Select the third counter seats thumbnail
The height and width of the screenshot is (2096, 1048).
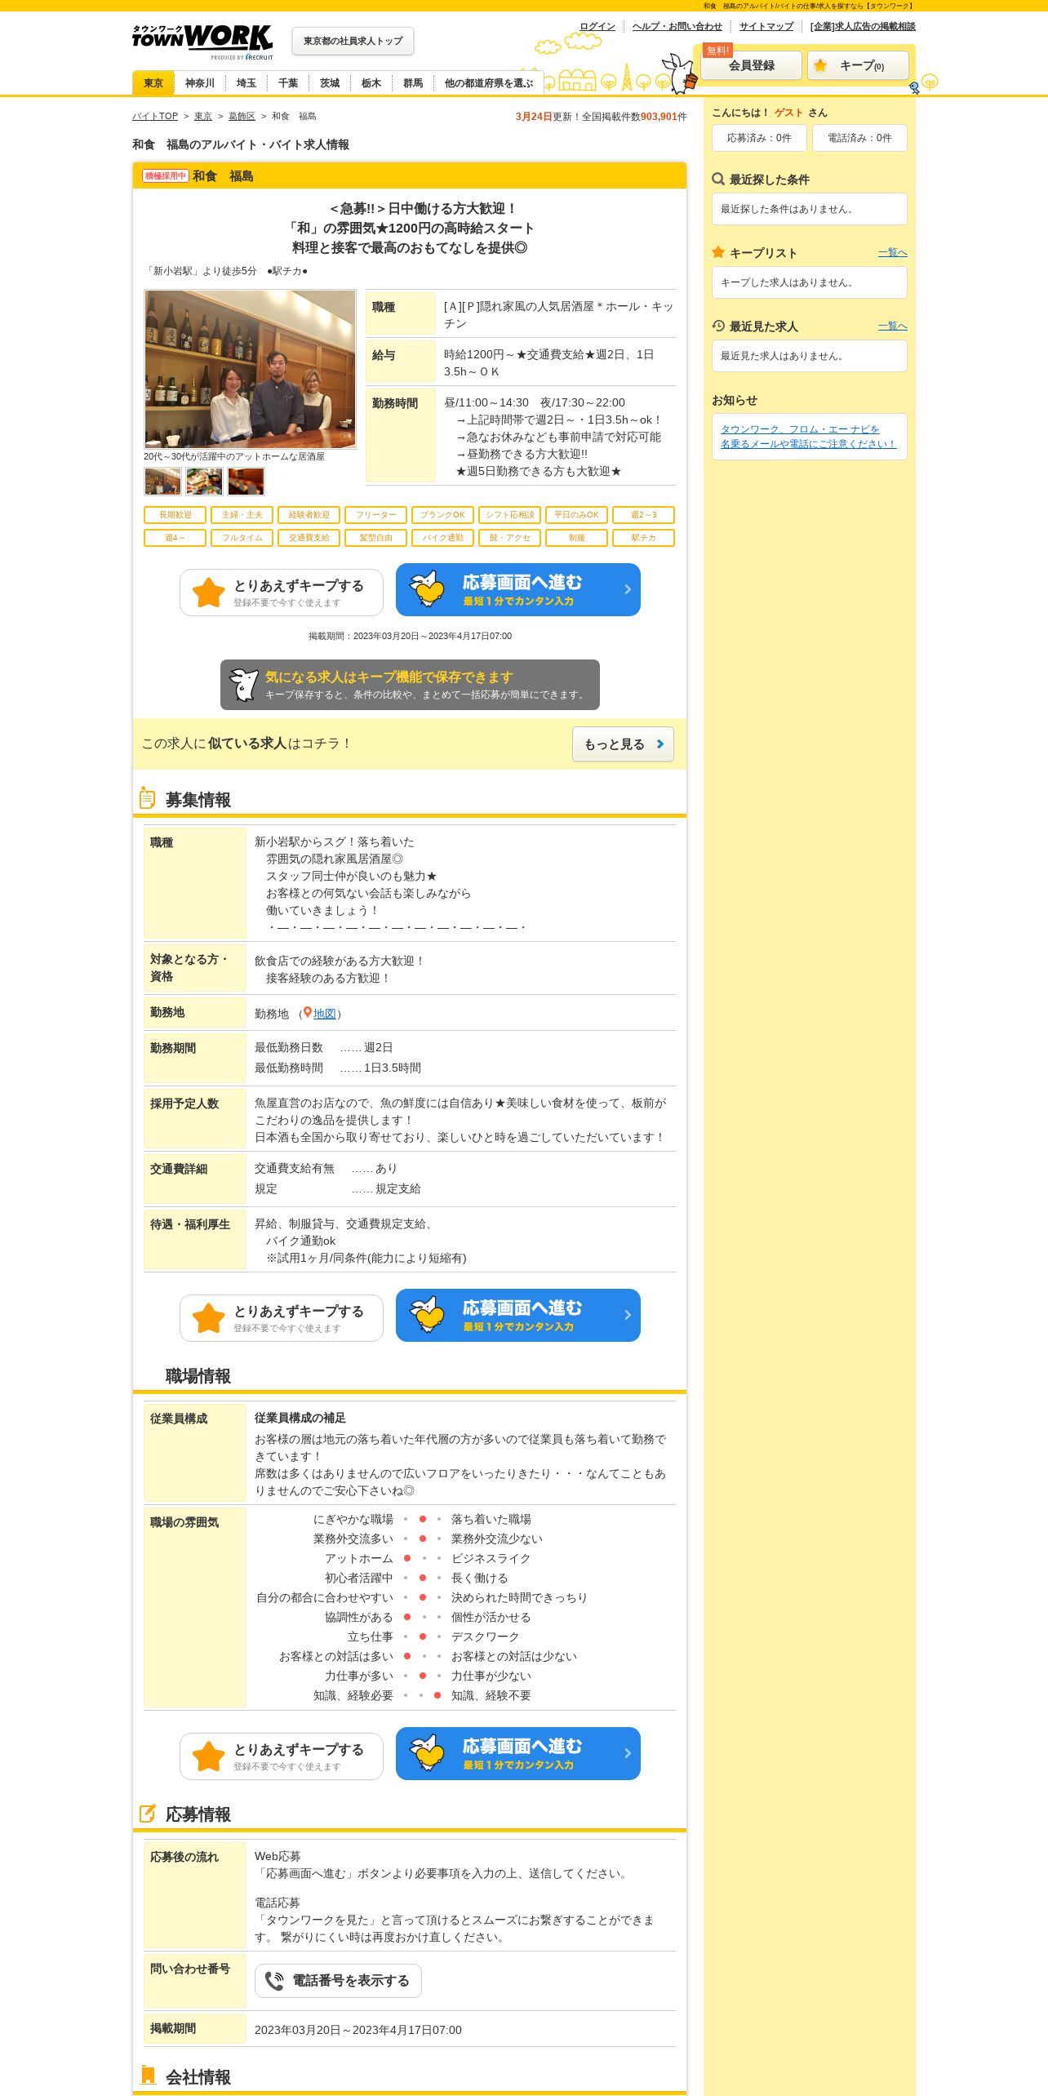pyautogui.click(x=246, y=482)
